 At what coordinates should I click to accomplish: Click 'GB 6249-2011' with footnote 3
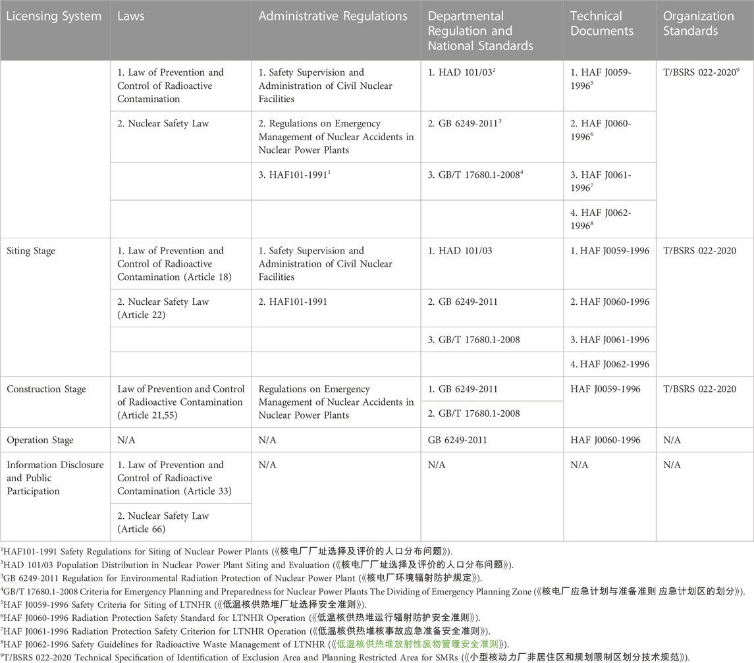click(464, 124)
